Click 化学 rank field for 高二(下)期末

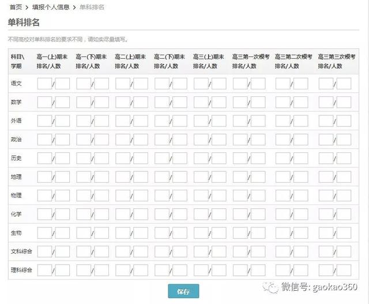point(162,214)
